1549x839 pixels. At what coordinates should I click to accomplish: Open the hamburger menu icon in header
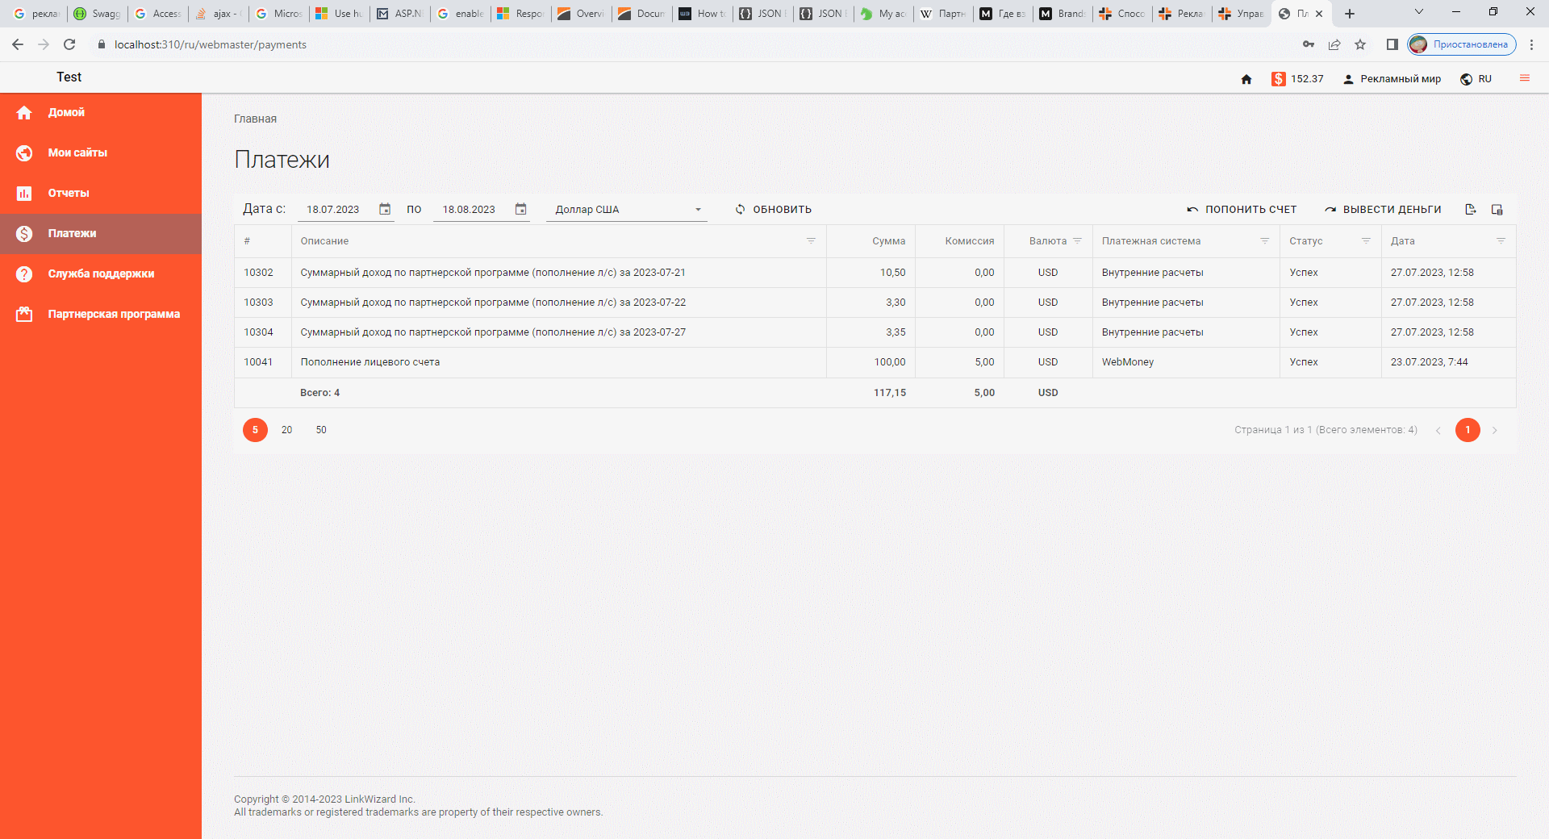coord(1524,78)
